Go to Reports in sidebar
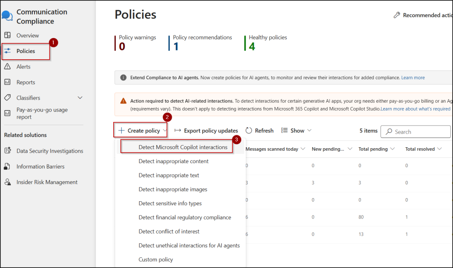 [26, 82]
